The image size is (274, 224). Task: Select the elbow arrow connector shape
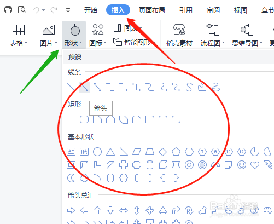click(124, 87)
